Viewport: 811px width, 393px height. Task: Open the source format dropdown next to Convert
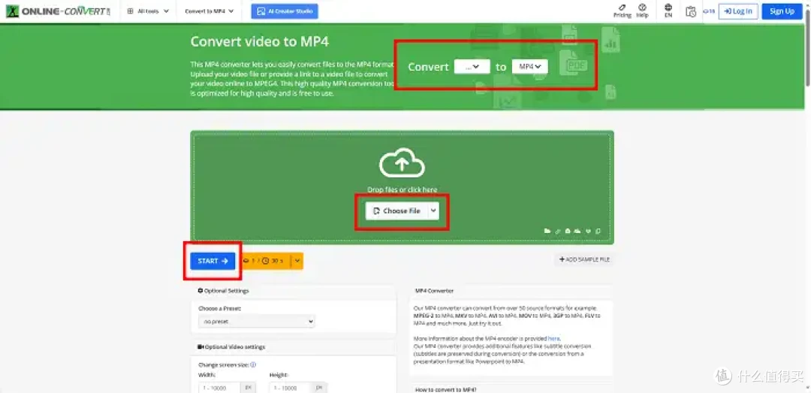(x=472, y=67)
